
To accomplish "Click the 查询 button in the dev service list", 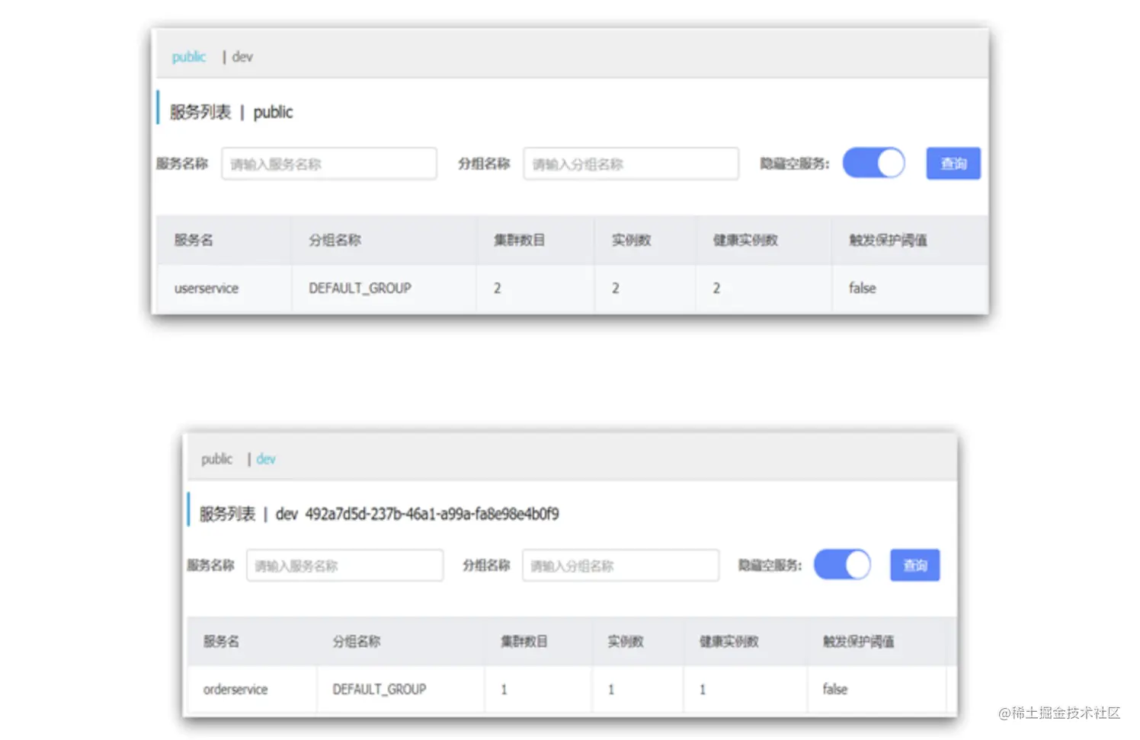I will coord(914,565).
